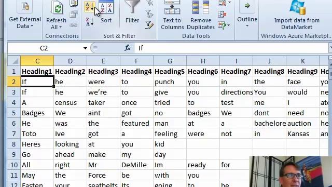Select row 7 header
Image resolution: width=332 pixels, height=187 pixels.
pyautogui.click(x=14, y=134)
